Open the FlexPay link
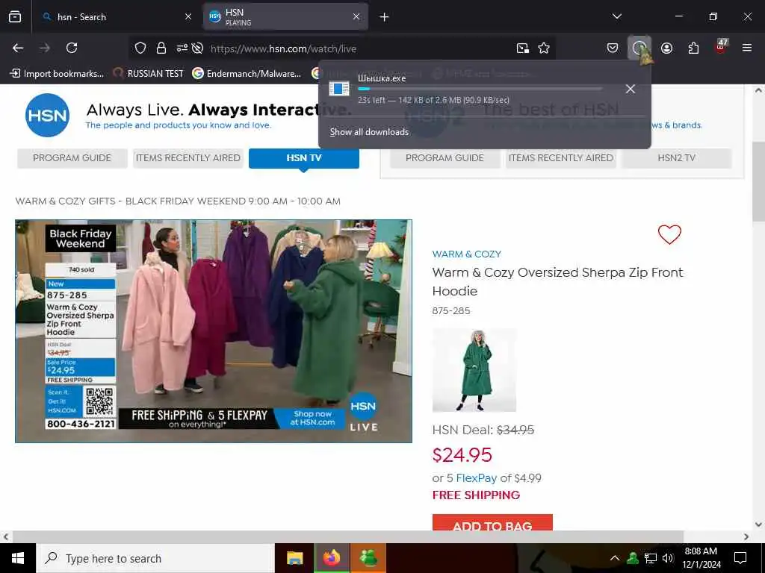 (476, 478)
